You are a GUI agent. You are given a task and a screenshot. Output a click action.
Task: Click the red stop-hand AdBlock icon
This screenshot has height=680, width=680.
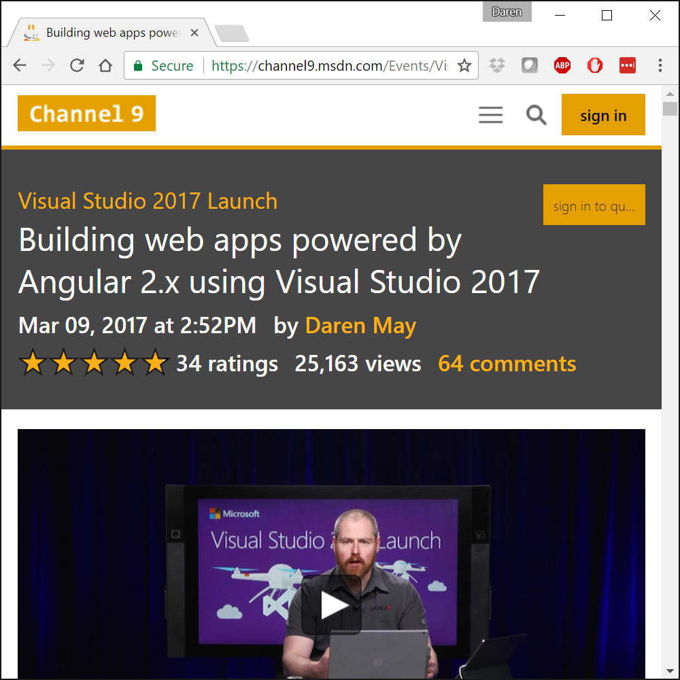594,65
